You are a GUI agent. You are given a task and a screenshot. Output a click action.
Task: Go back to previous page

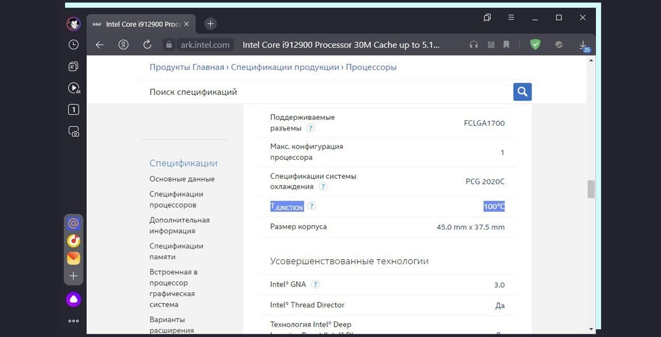(100, 45)
